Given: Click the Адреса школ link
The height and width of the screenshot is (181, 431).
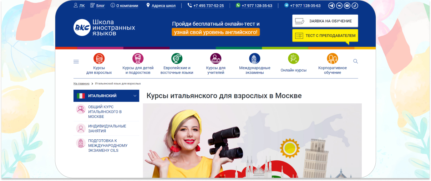Looking at the screenshot, I should click(x=163, y=6).
